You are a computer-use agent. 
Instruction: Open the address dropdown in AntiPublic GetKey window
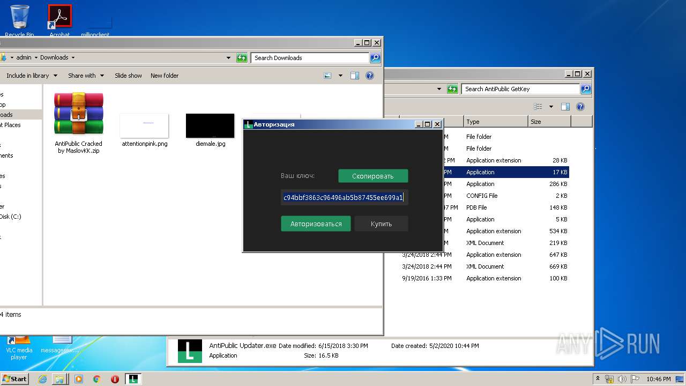439,89
